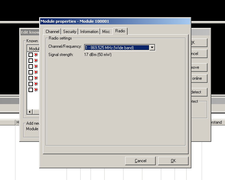The height and width of the screenshot is (180, 225).
Task: Click fourth red module status icon
Action: click(36, 72)
